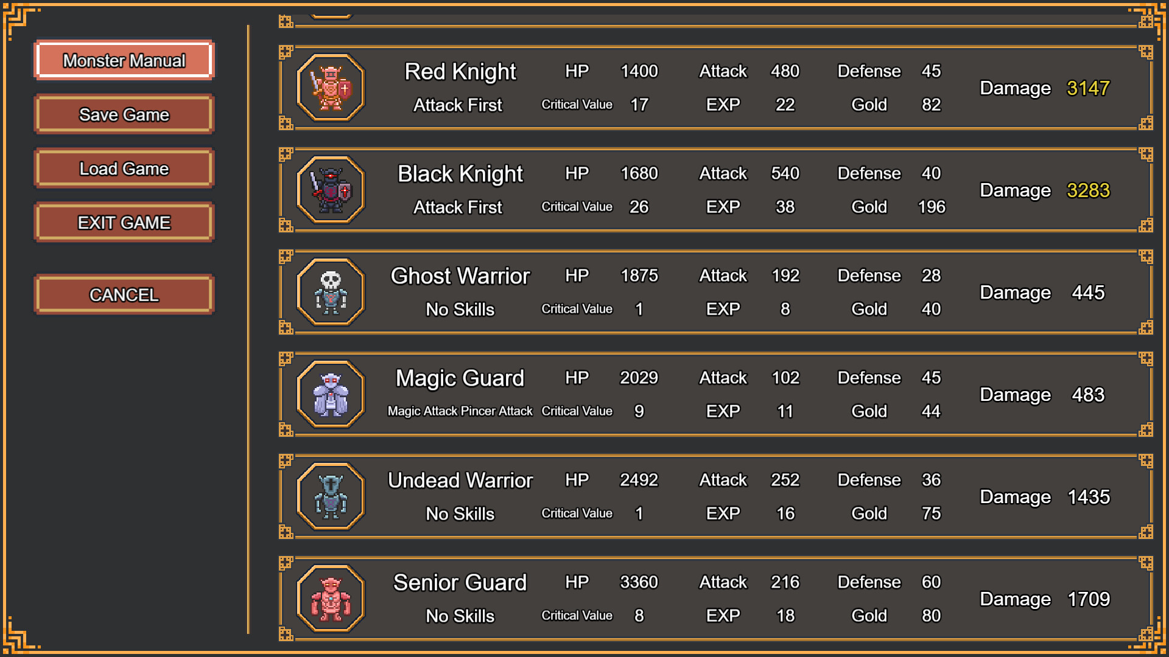The height and width of the screenshot is (657, 1169).
Task: Click the Senior Guard Gold value 80
Action: coord(930,615)
